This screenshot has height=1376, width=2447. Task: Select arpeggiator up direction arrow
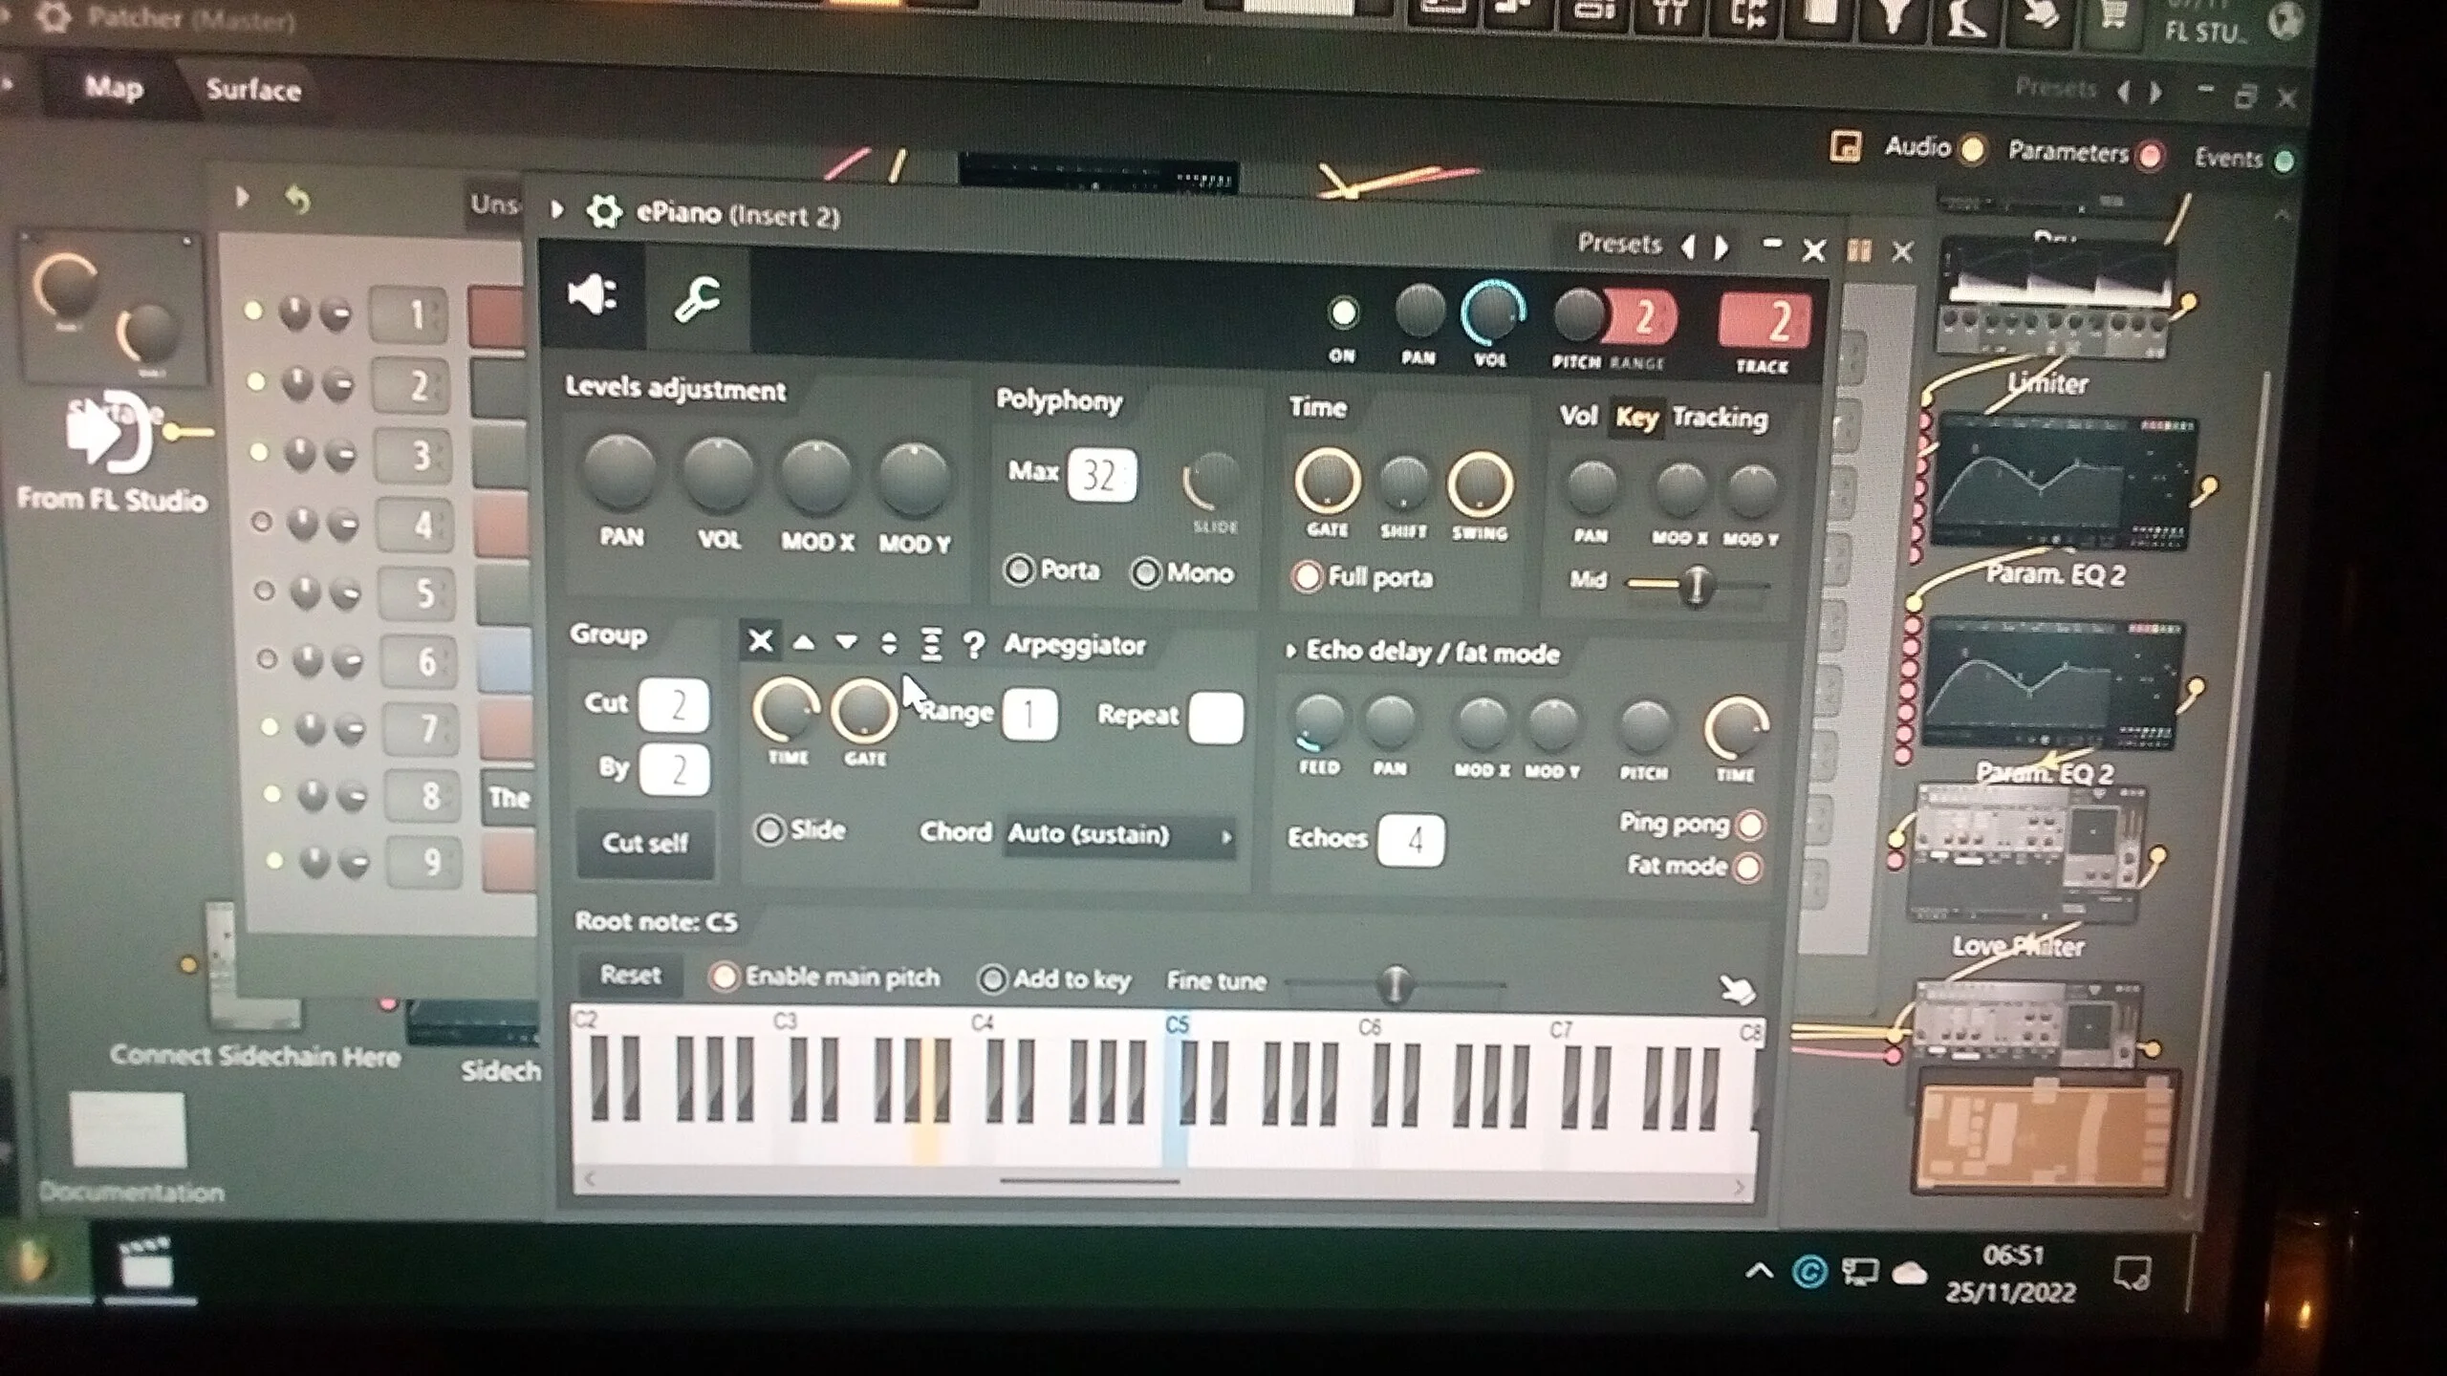coord(804,642)
